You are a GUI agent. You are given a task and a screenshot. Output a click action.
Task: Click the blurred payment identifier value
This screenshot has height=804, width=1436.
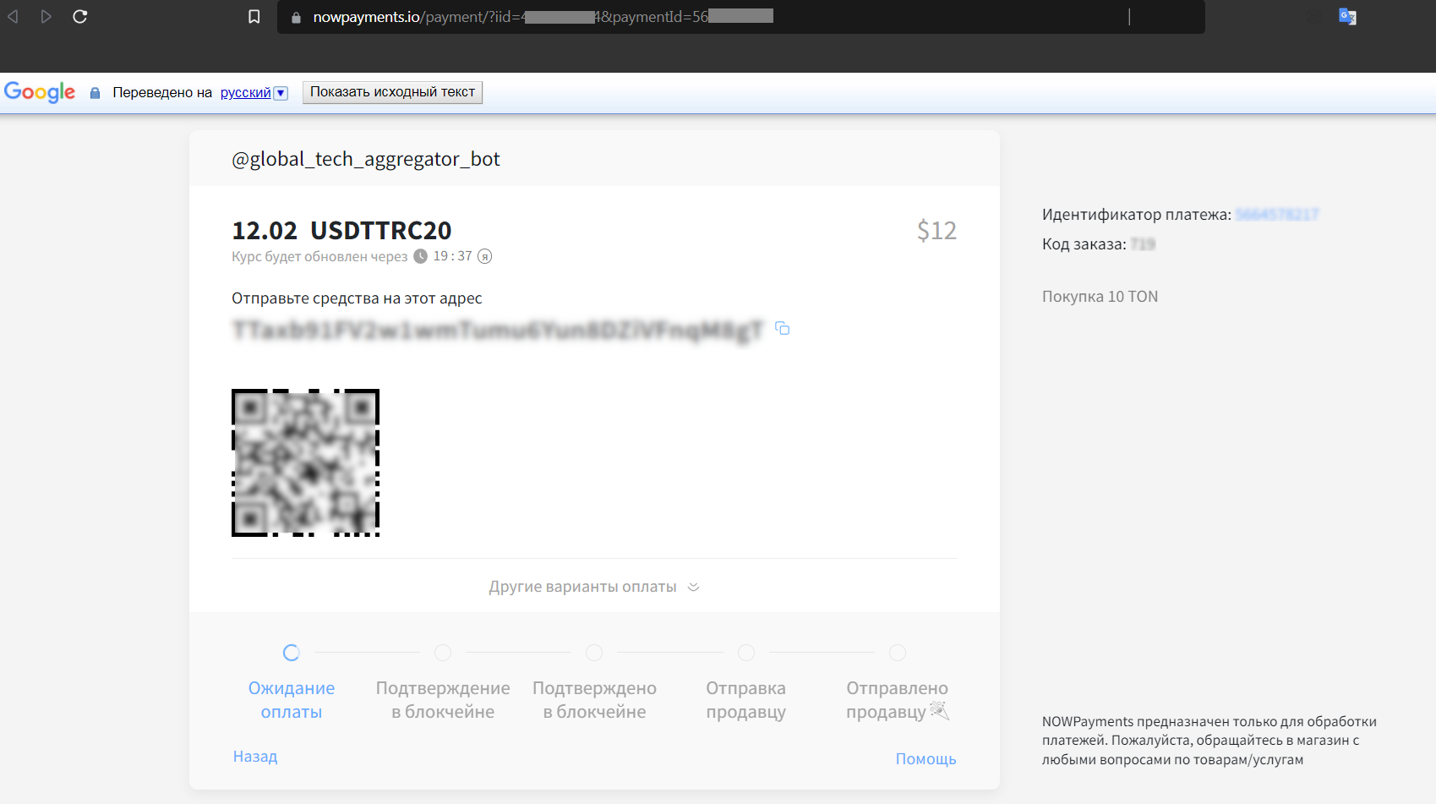(x=1277, y=215)
